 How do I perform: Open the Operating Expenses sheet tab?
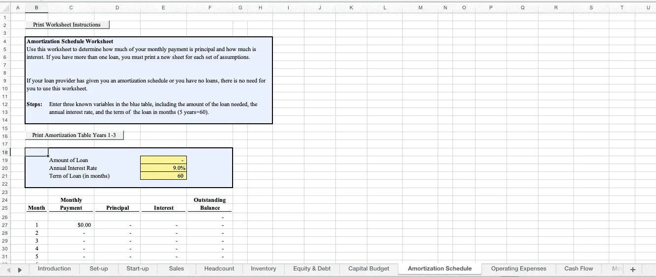[518, 269]
